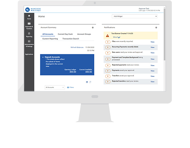Screen dimensions: 190x148
Task: Click Payment and Template Background count badge
Action: (x=108, y=59)
